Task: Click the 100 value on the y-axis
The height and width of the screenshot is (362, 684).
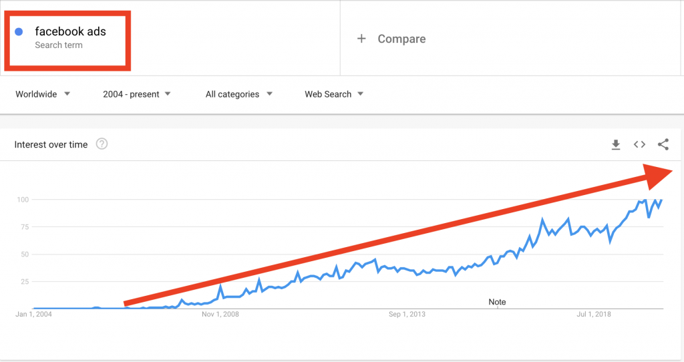Action: click(23, 200)
